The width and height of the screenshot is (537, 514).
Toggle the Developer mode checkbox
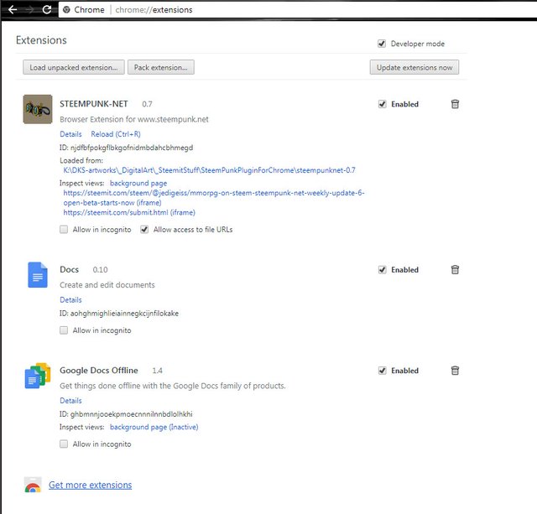click(x=382, y=44)
